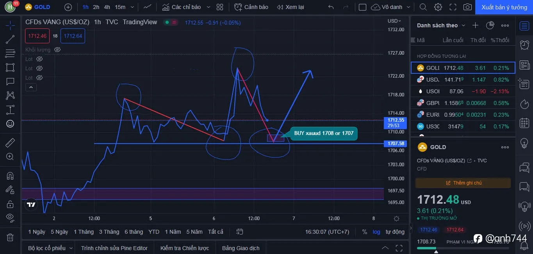533x254 pixels.
Task: Open the ideas lightbulb icon
Action: tap(524, 143)
